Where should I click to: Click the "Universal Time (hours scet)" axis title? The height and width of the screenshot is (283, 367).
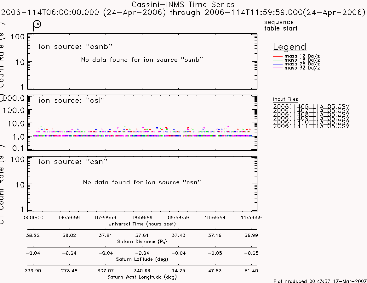(x=142, y=224)
